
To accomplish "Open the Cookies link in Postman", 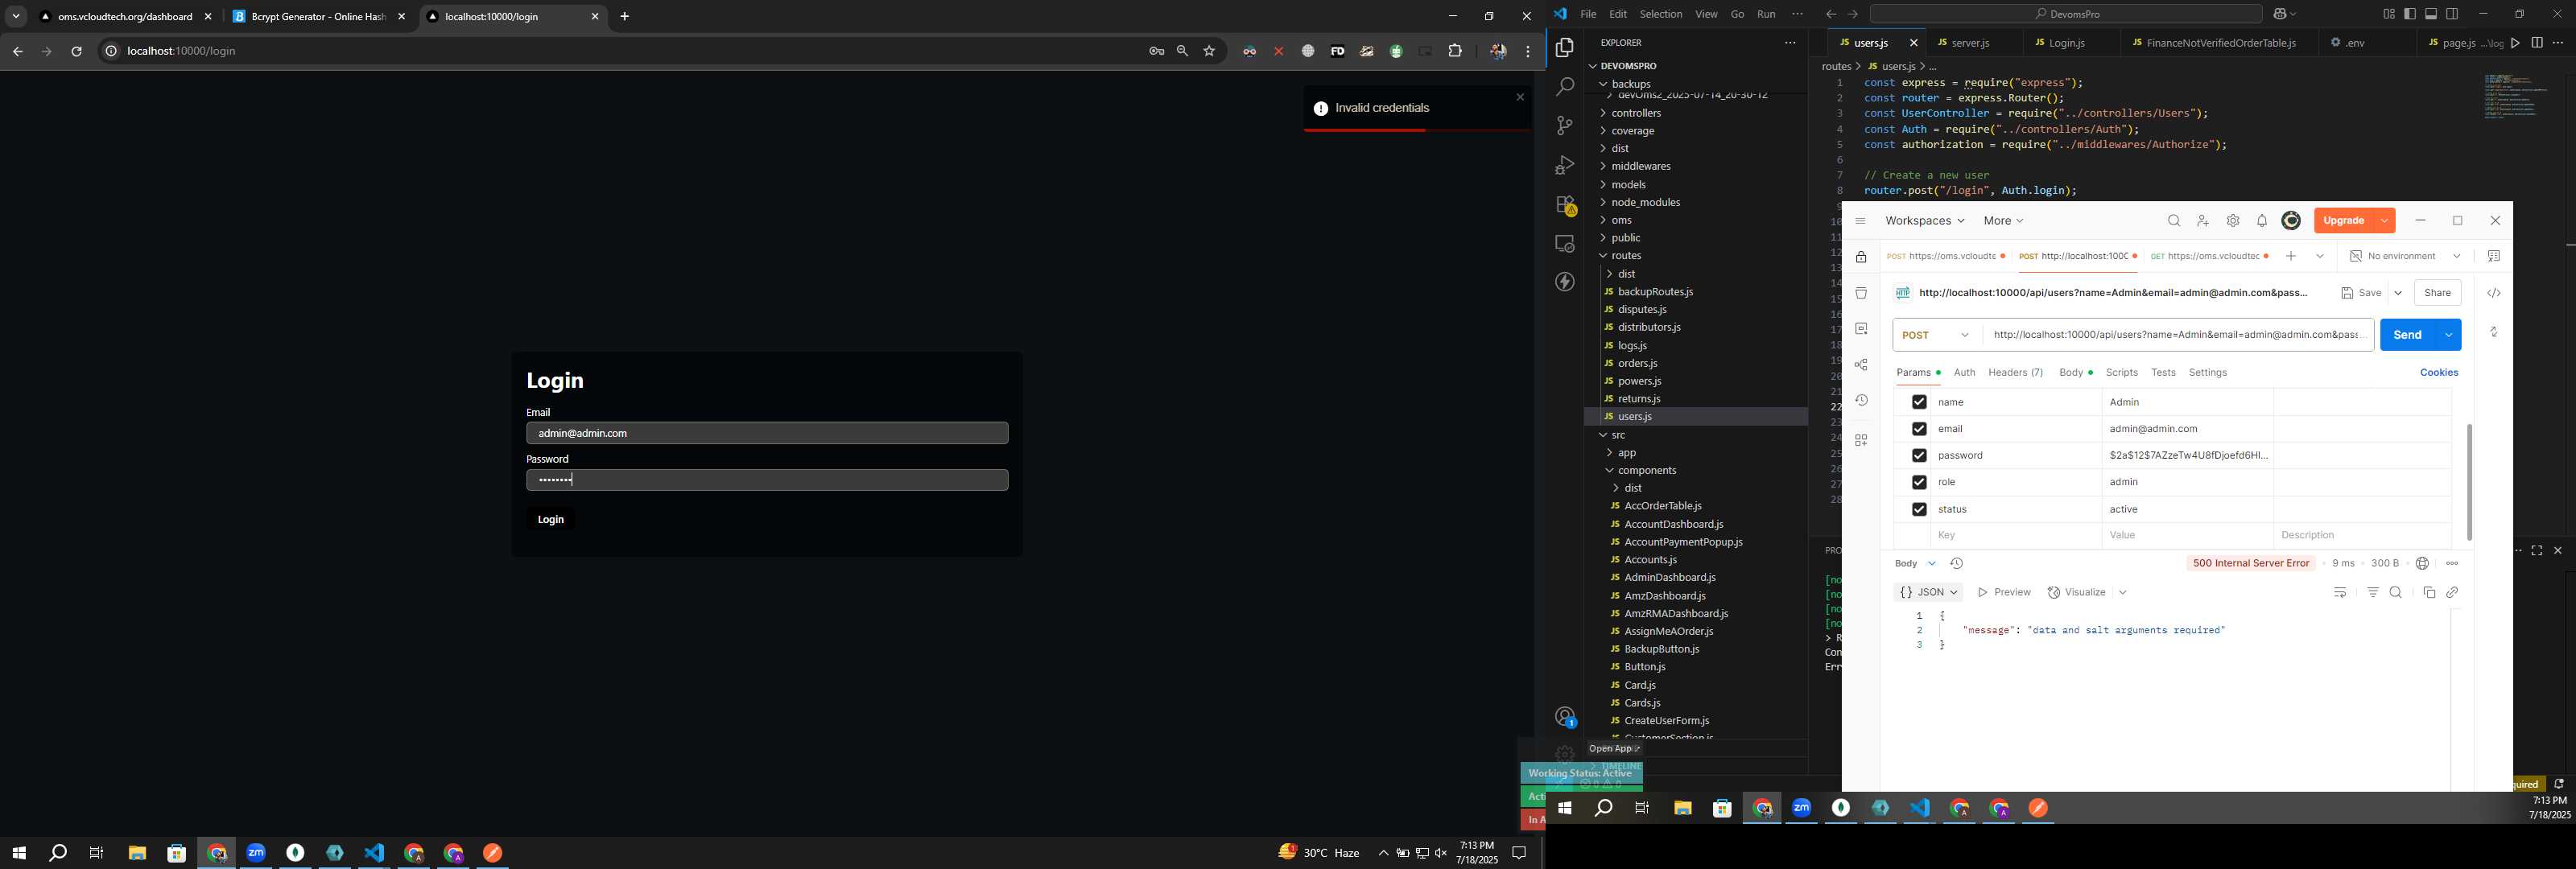I will (x=2439, y=373).
